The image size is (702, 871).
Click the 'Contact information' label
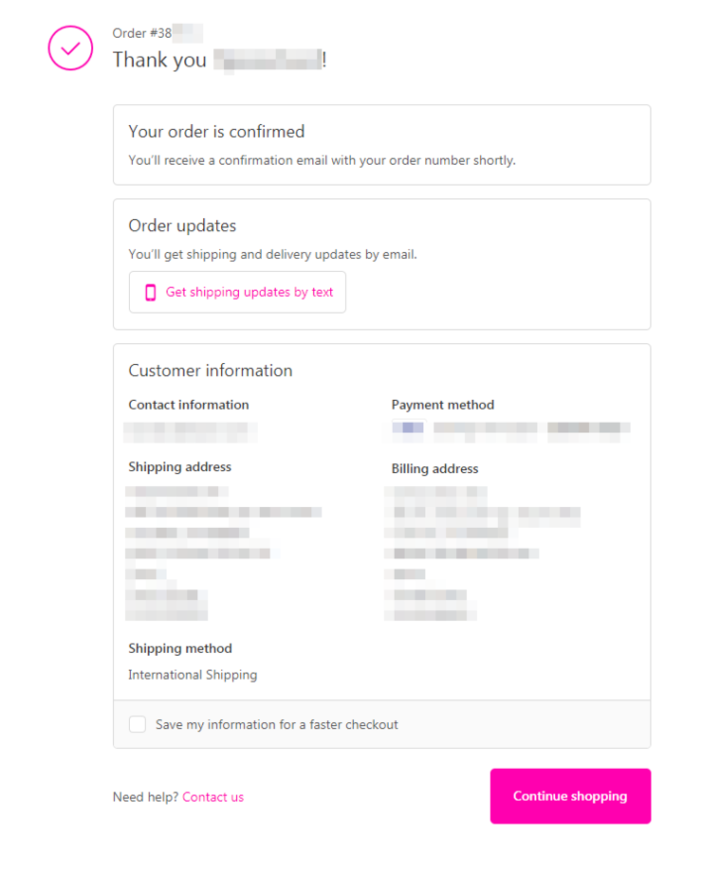pos(189,405)
